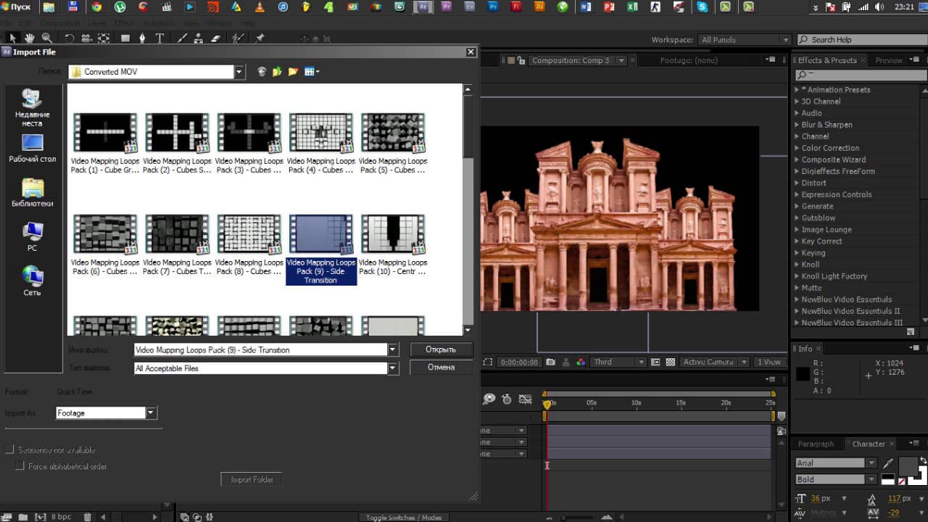
Task: Select the Eraser tool
Action: [215, 38]
